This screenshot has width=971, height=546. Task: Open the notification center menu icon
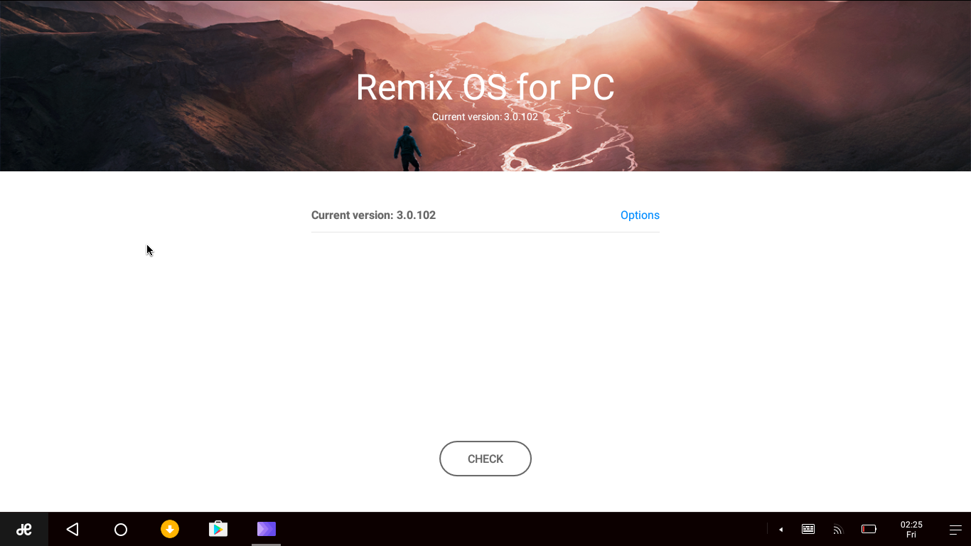955,529
